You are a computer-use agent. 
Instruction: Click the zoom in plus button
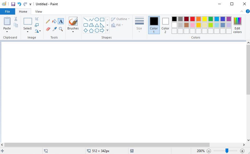coord(242,151)
